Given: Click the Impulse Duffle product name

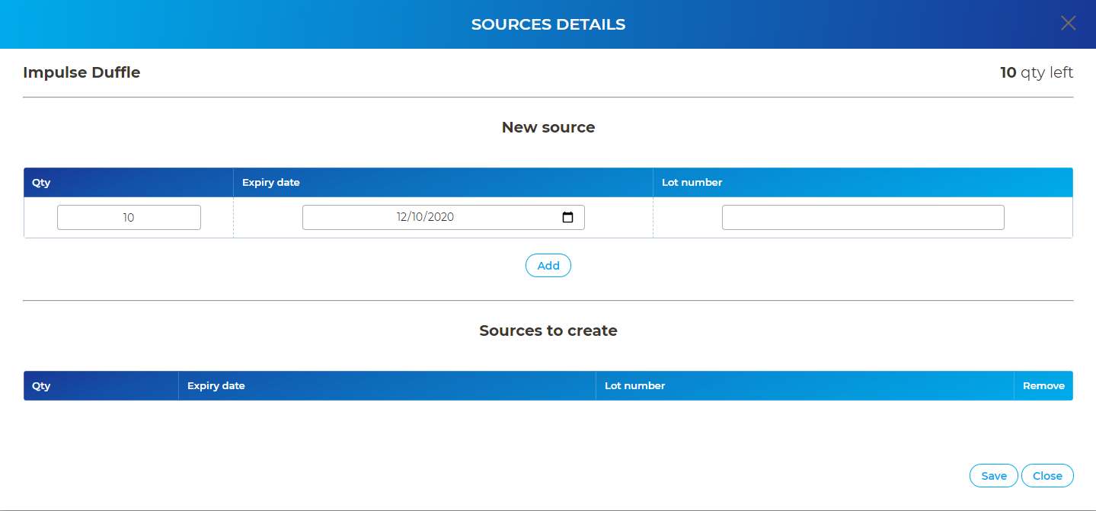Looking at the screenshot, I should pos(81,73).
